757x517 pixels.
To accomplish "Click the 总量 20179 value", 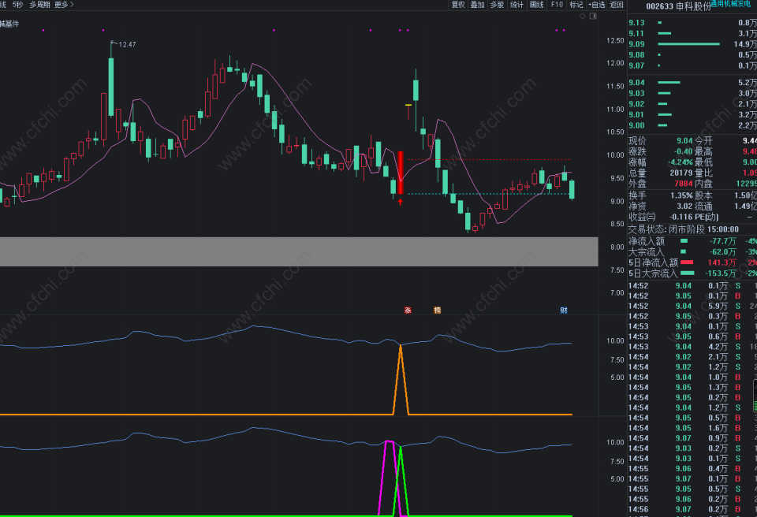I will [x=681, y=173].
